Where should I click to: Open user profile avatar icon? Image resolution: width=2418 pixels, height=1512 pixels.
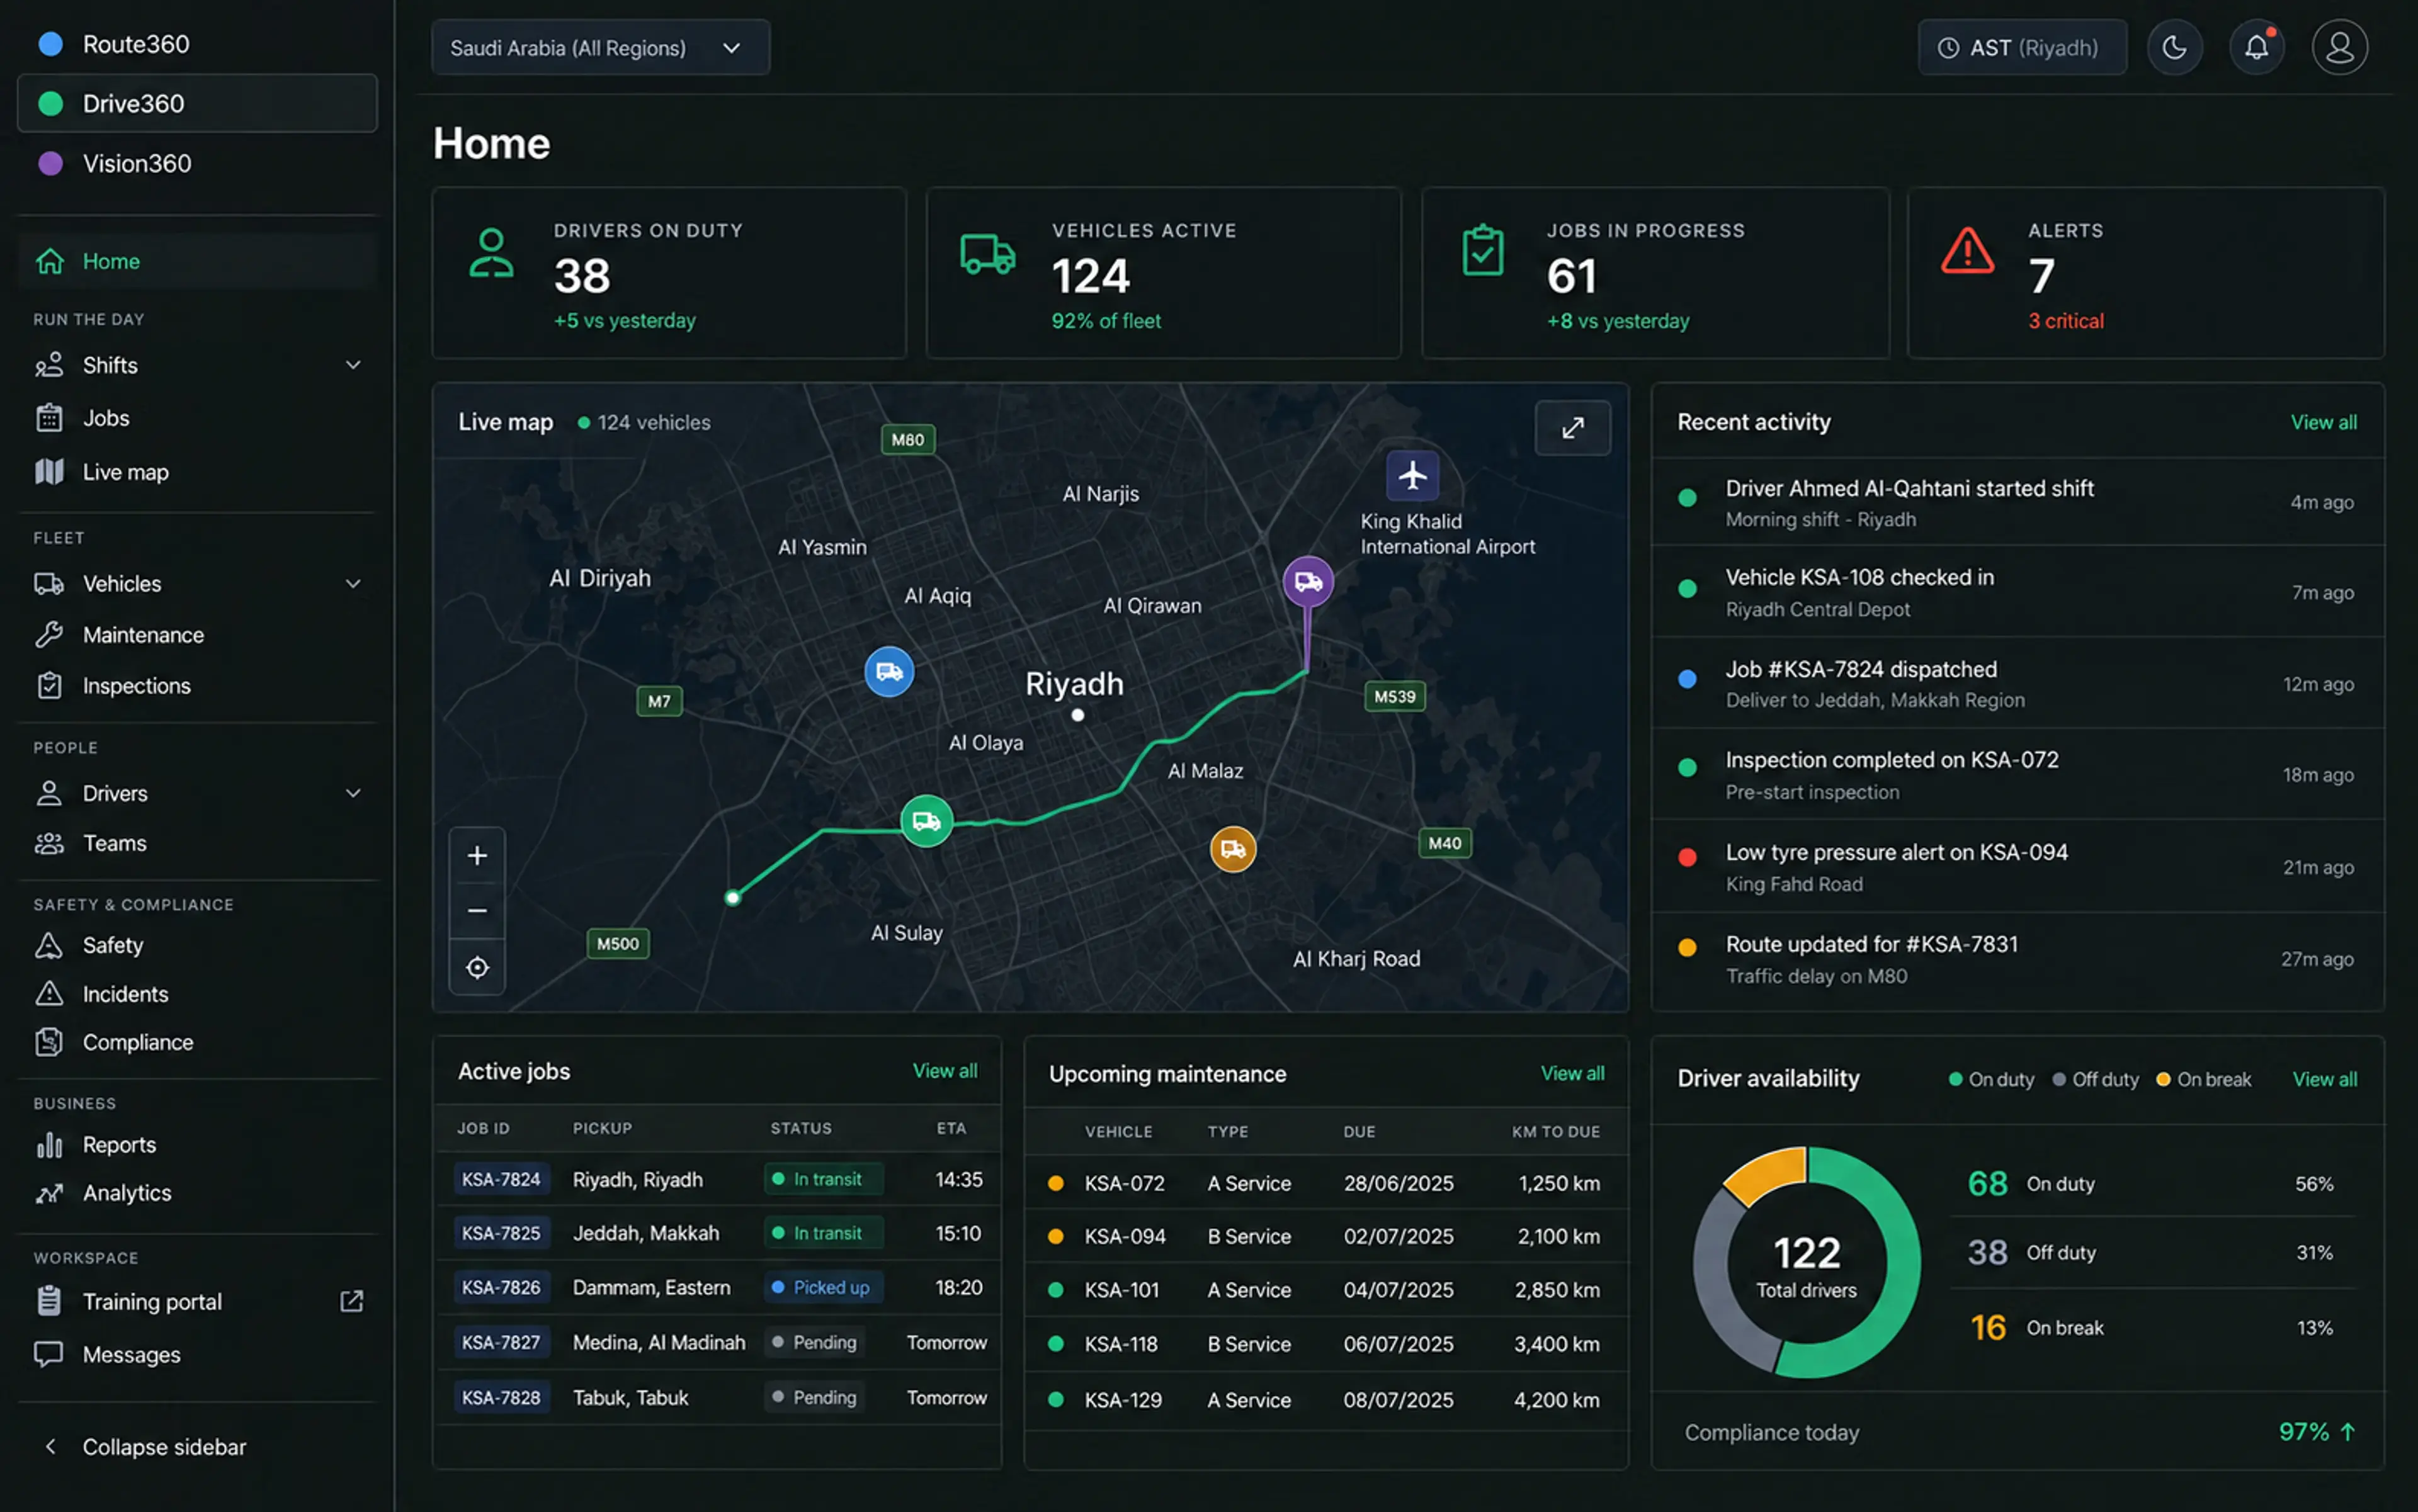coord(2339,47)
